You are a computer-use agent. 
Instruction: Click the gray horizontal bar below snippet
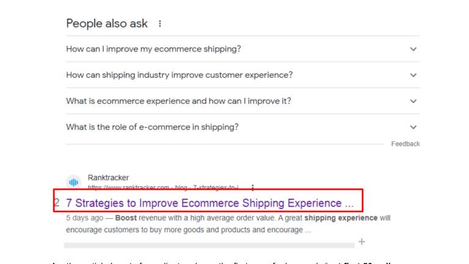coord(209,246)
